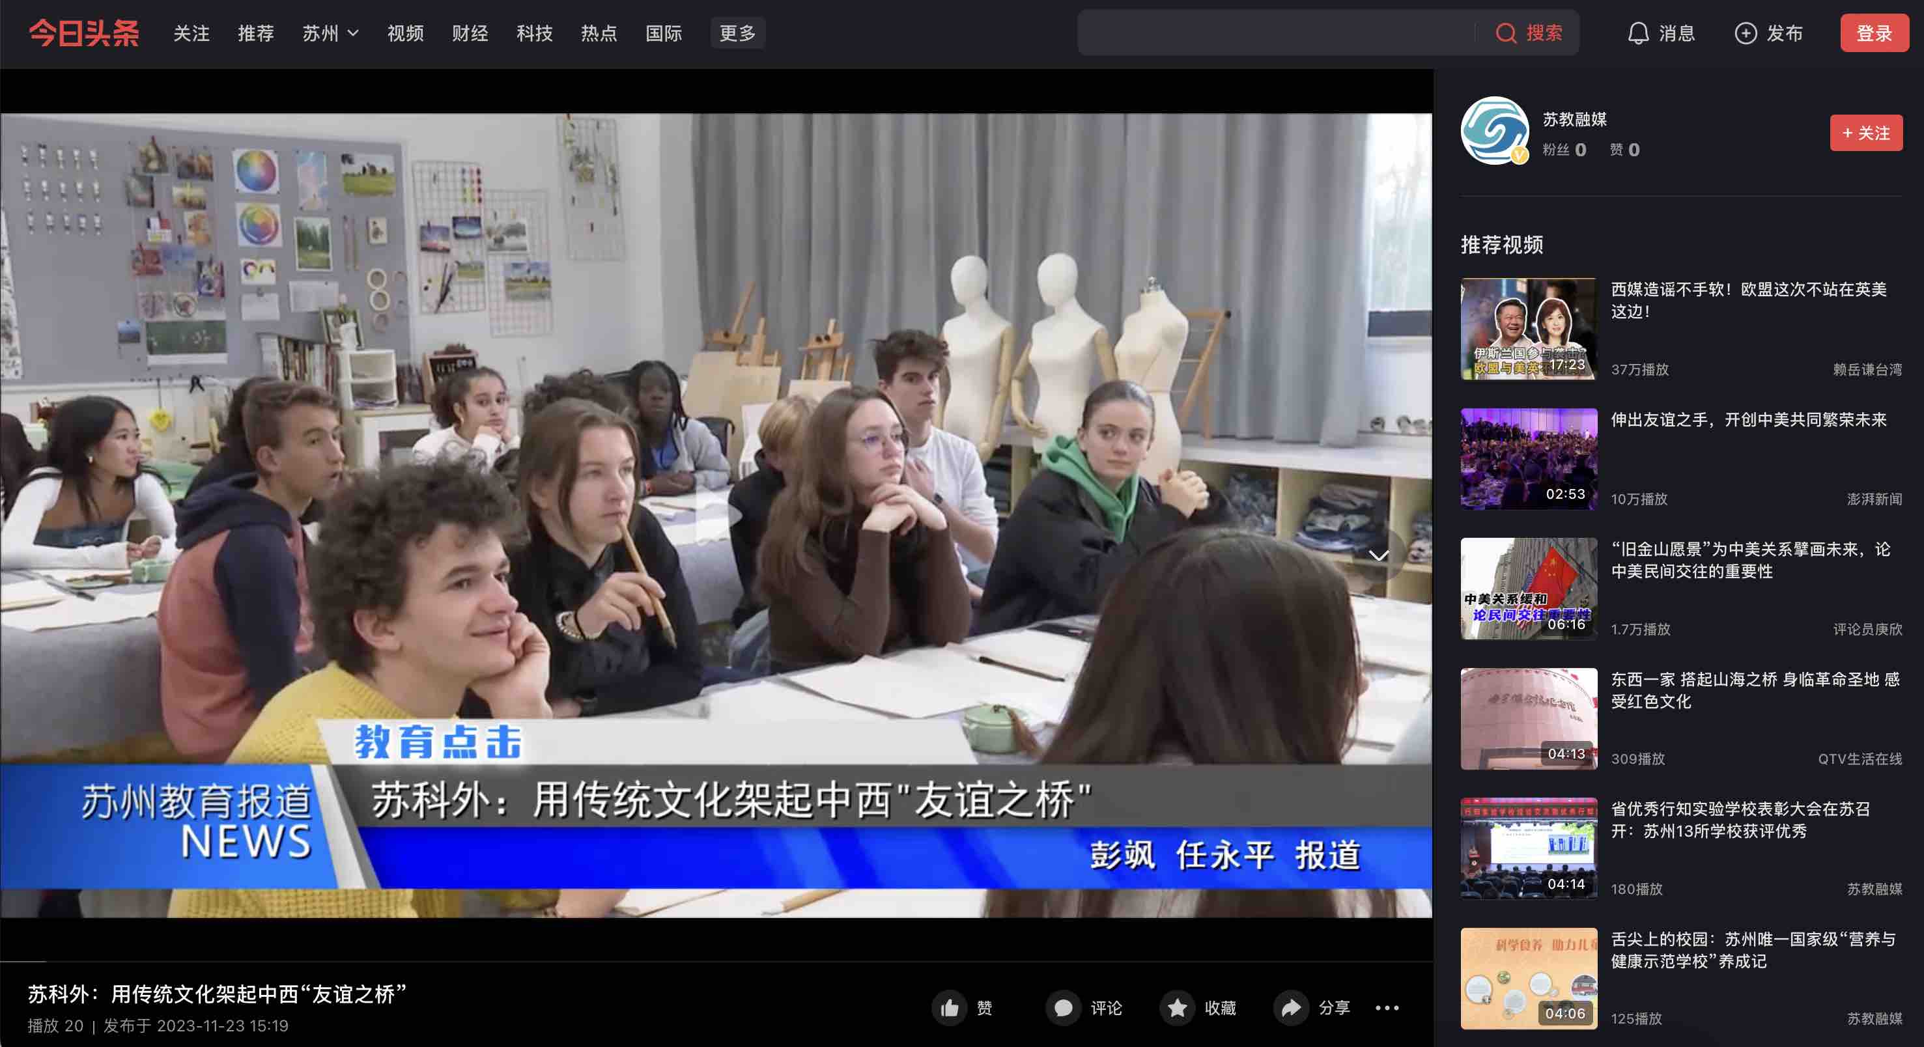This screenshot has width=1924, height=1047.
Task: Click the 发布于 2023-11-23 15:19 date
Action: click(195, 1026)
